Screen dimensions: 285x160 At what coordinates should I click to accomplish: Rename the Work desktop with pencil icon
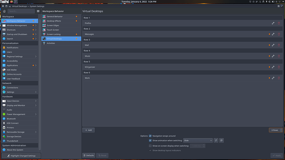(x=273, y=78)
